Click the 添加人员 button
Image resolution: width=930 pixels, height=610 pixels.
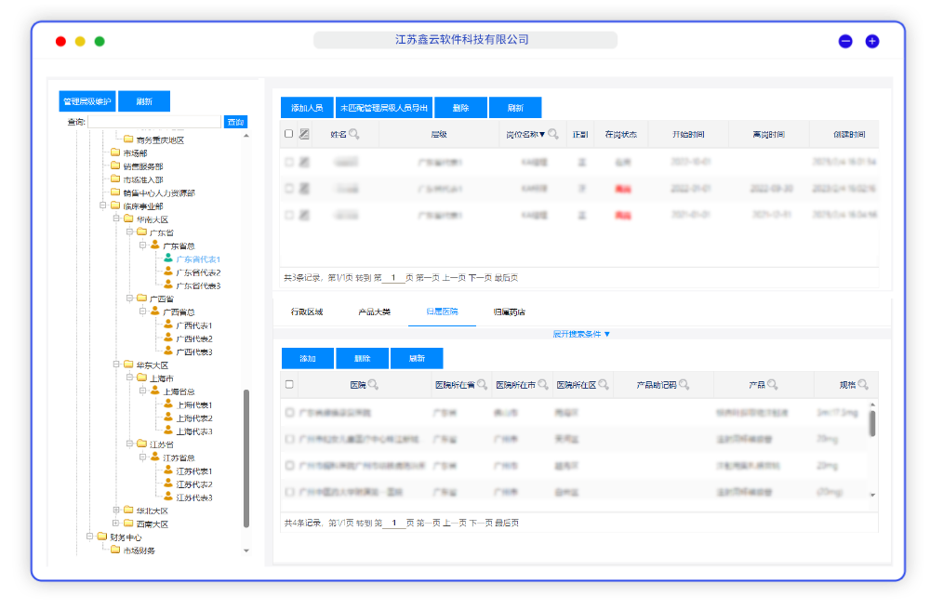point(307,108)
